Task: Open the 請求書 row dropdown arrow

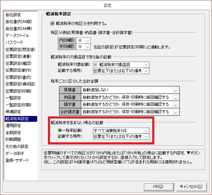Action: tap(176, 105)
